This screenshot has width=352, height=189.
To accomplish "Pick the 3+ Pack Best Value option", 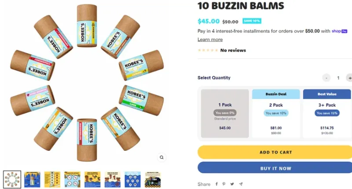I will (327, 114).
